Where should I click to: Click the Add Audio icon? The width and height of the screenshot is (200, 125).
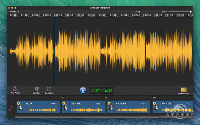15,89
